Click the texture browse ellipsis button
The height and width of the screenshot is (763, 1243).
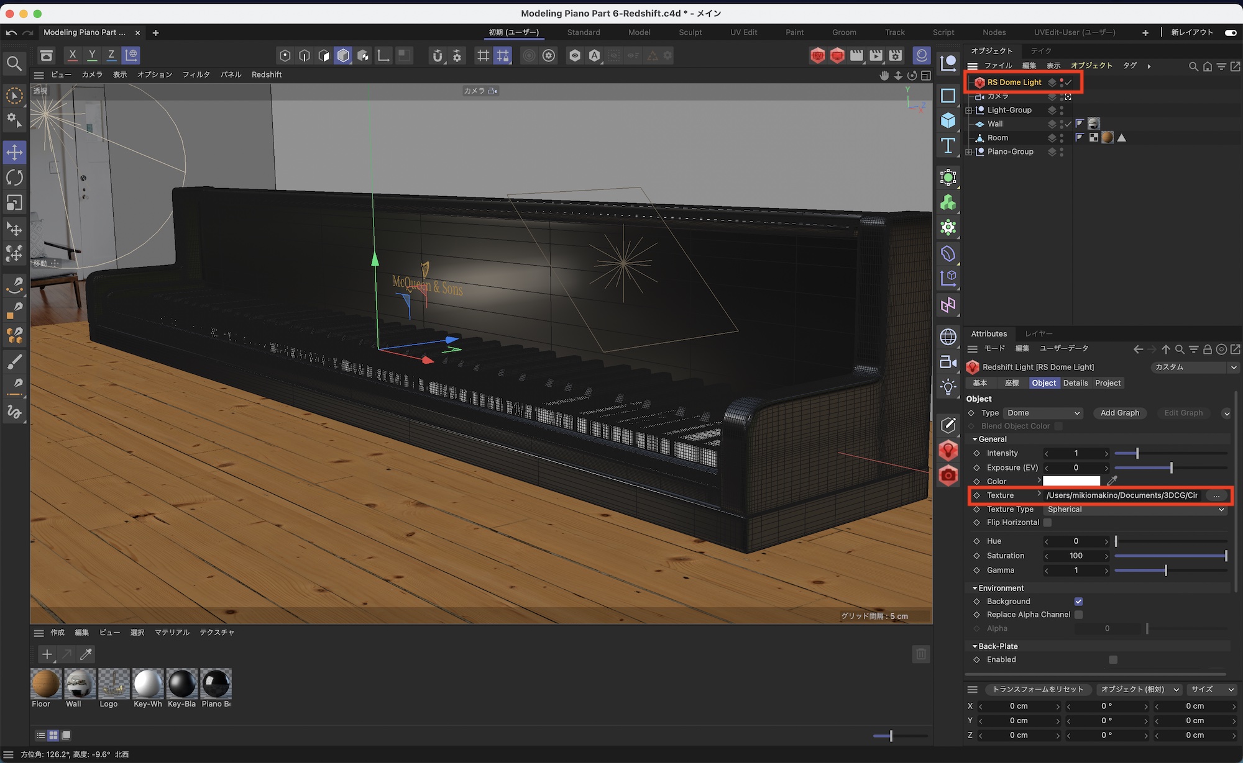(x=1216, y=495)
